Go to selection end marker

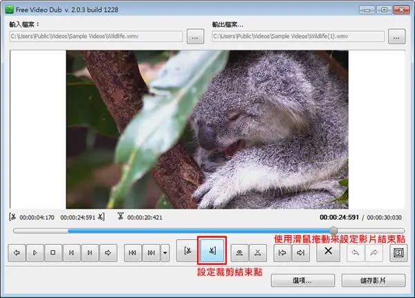click(x=301, y=253)
